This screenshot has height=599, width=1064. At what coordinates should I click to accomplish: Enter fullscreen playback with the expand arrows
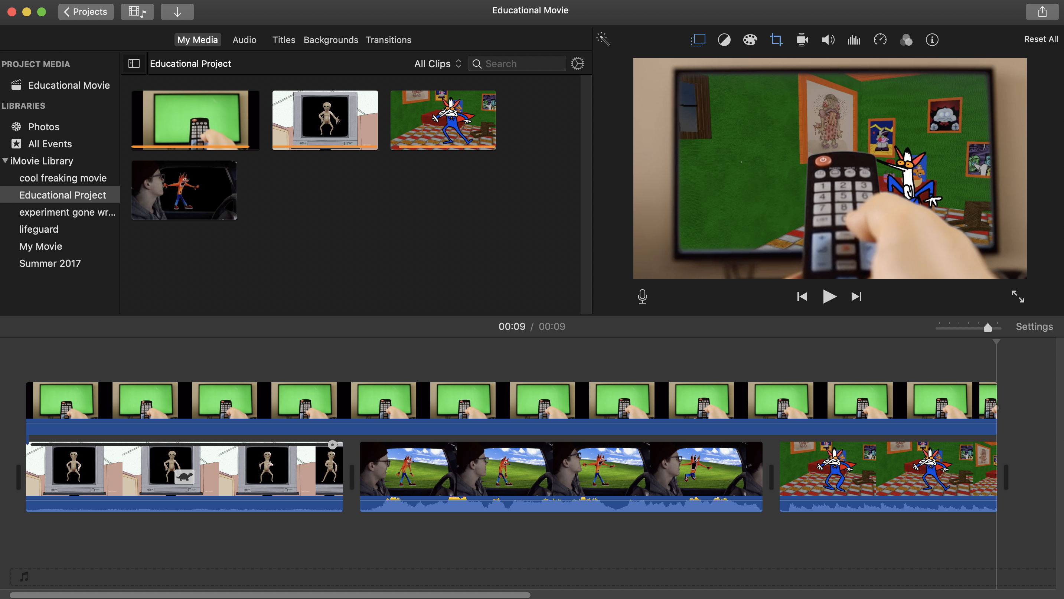point(1018,297)
